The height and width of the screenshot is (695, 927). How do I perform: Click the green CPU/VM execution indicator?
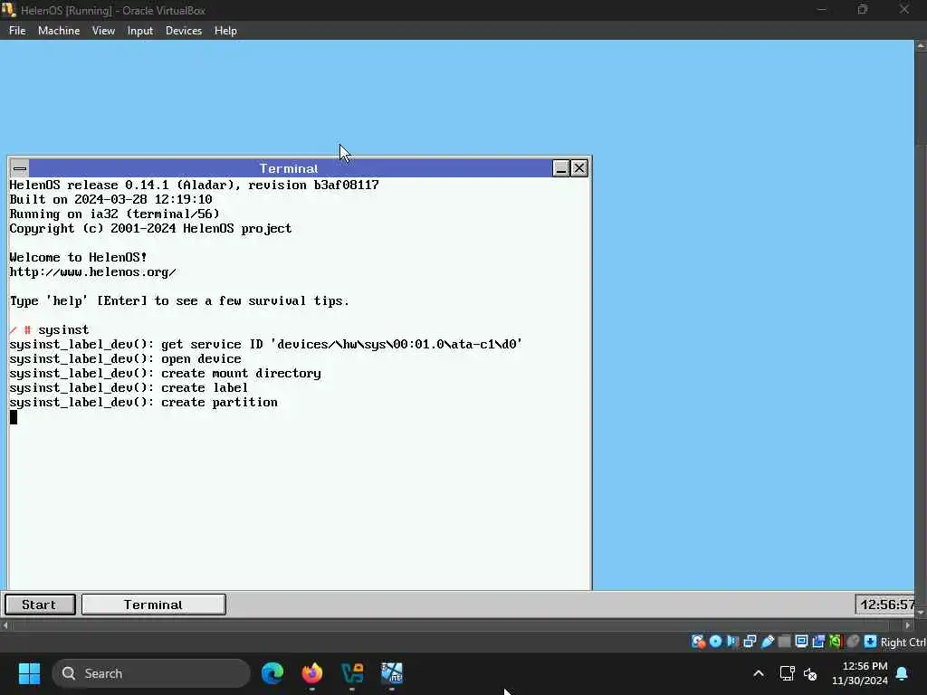(x=836, y=642)
